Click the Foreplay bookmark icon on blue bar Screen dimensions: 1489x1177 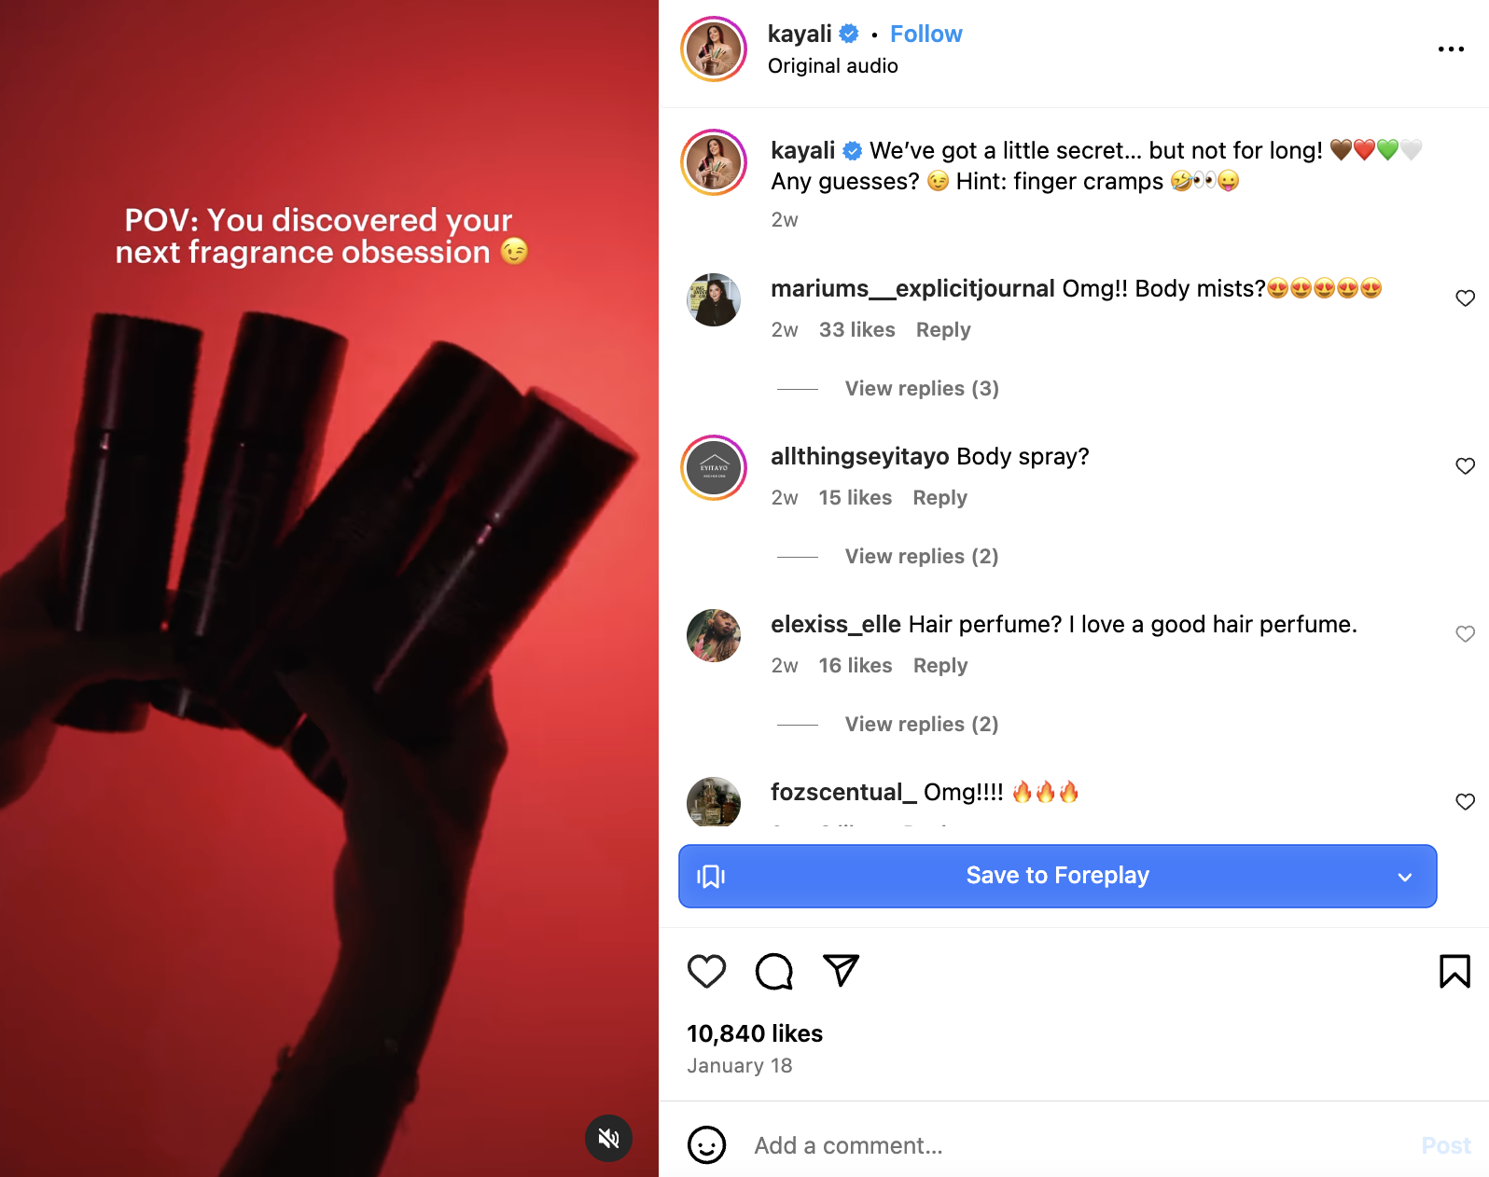coord(711,876)
